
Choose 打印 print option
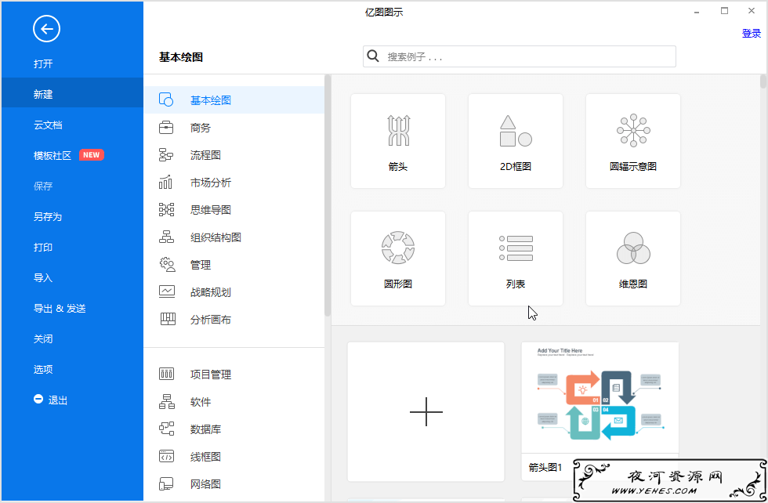43,248
